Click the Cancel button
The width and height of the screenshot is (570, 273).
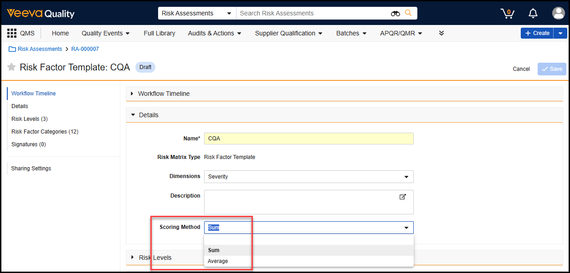[x=521, y=69]
